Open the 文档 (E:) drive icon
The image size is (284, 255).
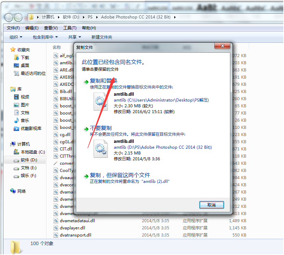coord(16,168)
